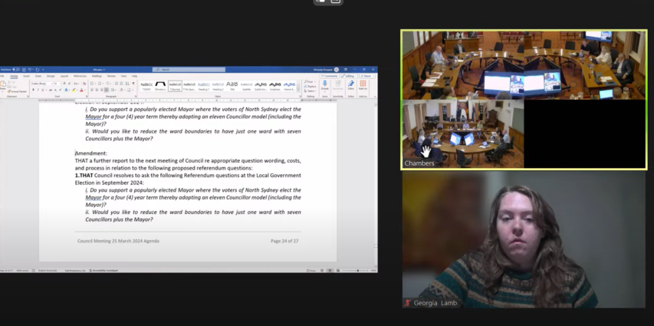Open the Mailings ribbon tab
Viewport: 654px width, 326px height.
(x=97, y=76)
